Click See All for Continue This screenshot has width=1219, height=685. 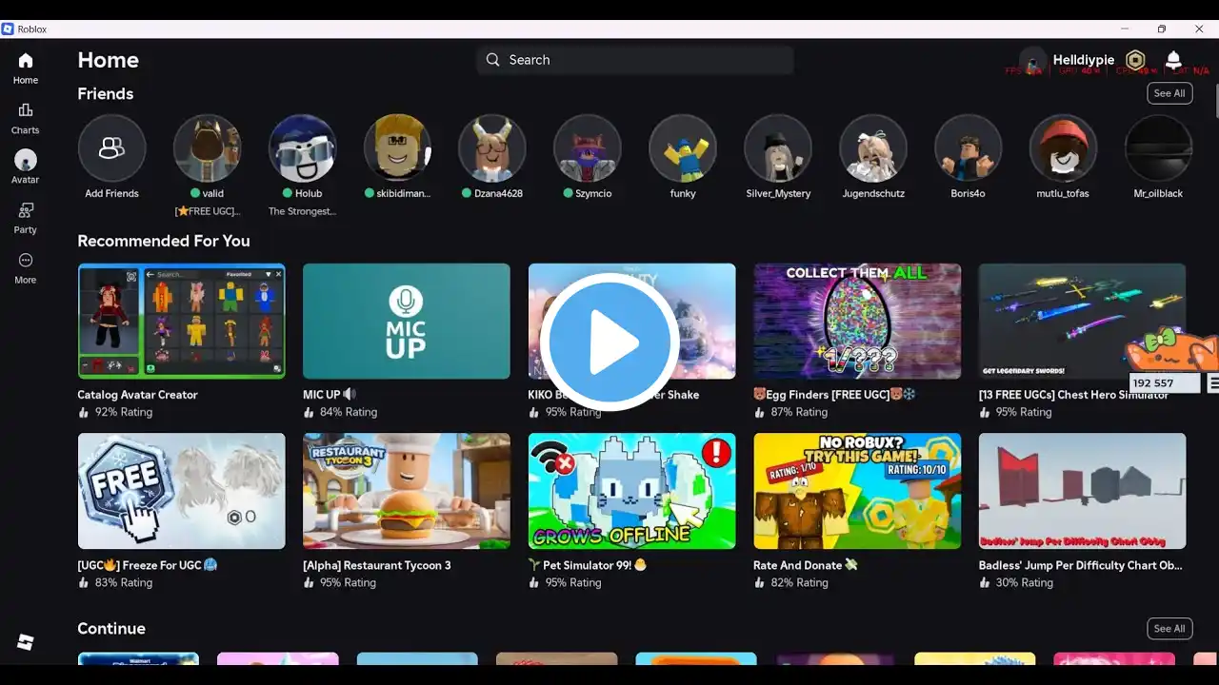click(1169, 629)
